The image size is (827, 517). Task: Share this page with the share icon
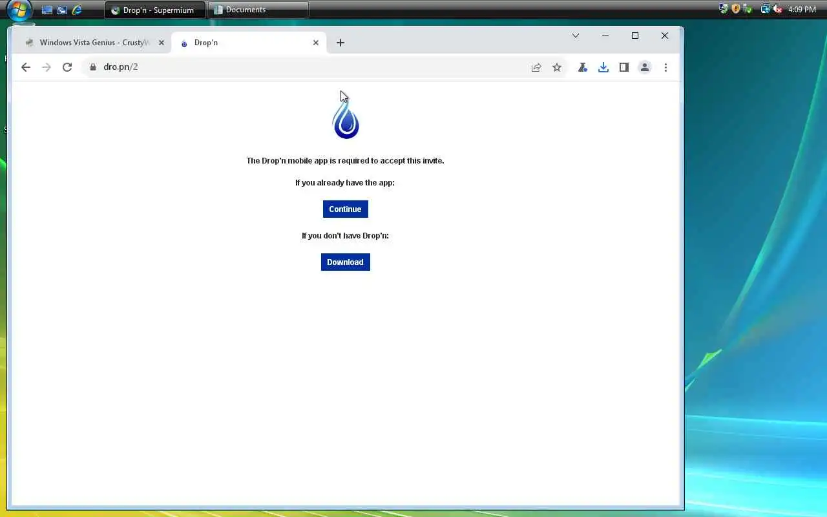pos(536,67)
